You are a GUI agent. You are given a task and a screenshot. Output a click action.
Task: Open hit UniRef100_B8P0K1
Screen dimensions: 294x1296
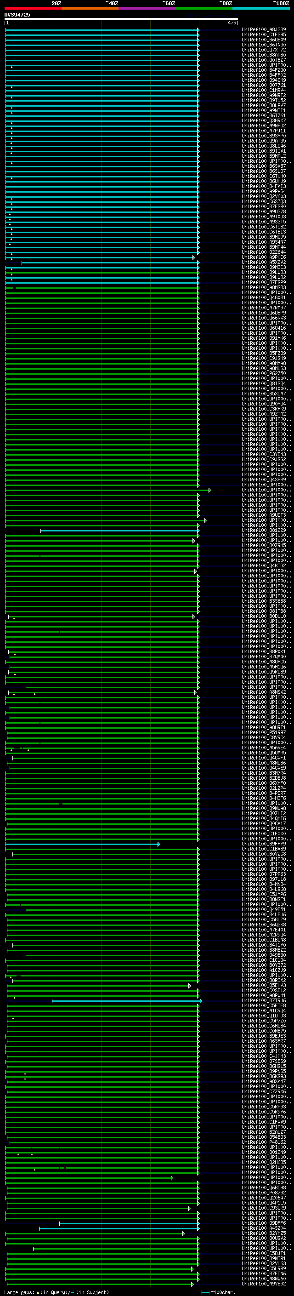tap(264, 651)
